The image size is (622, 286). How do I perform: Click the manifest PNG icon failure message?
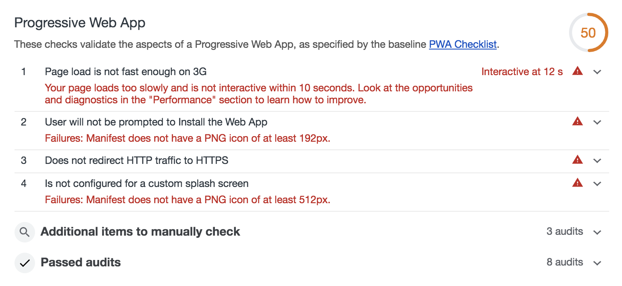point(187,138)
